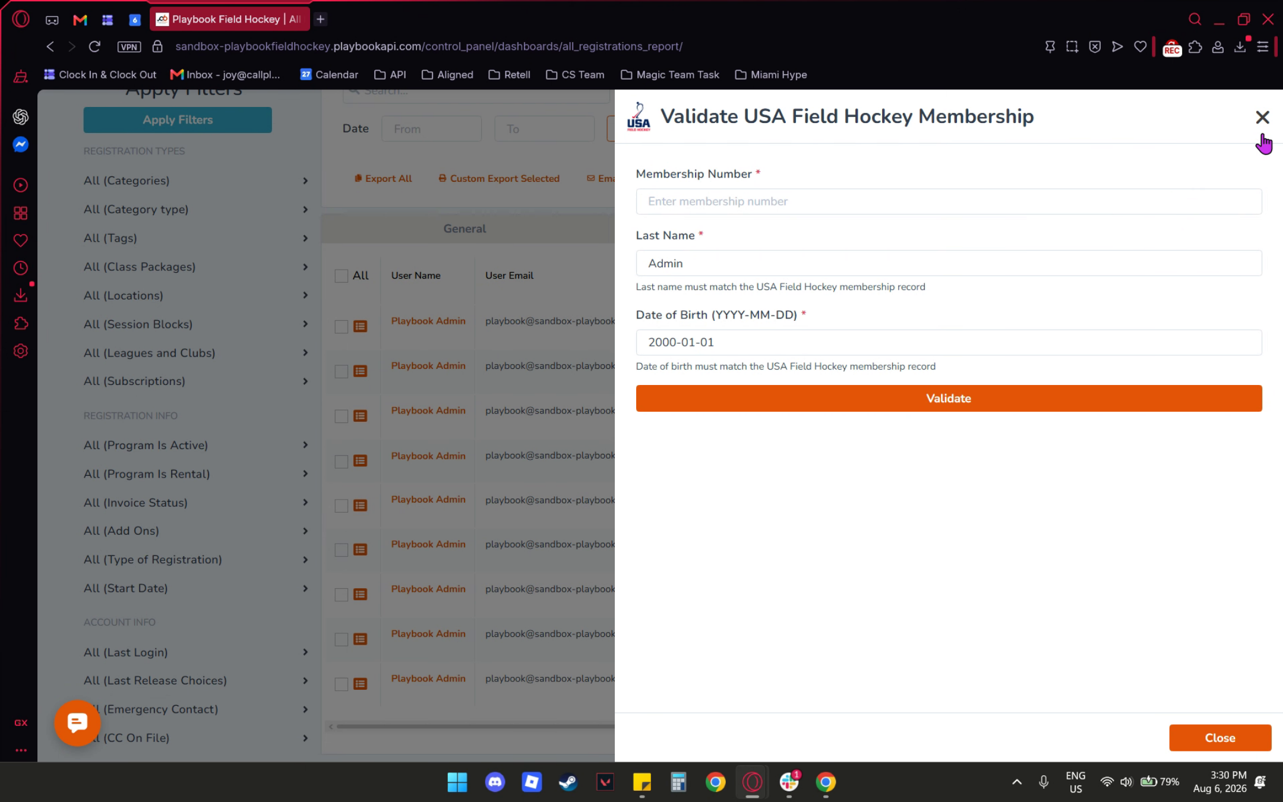This screenshot has height=802, width=1283.
Task: Open the GX corner icon in sidebar
Action: (x=21, y=723)
